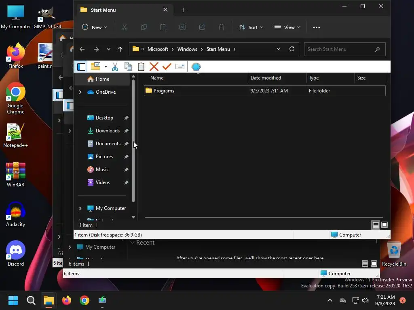Click Windows in the address breadcrumb
Screen dimensions: 414x310
pos(187,49)
